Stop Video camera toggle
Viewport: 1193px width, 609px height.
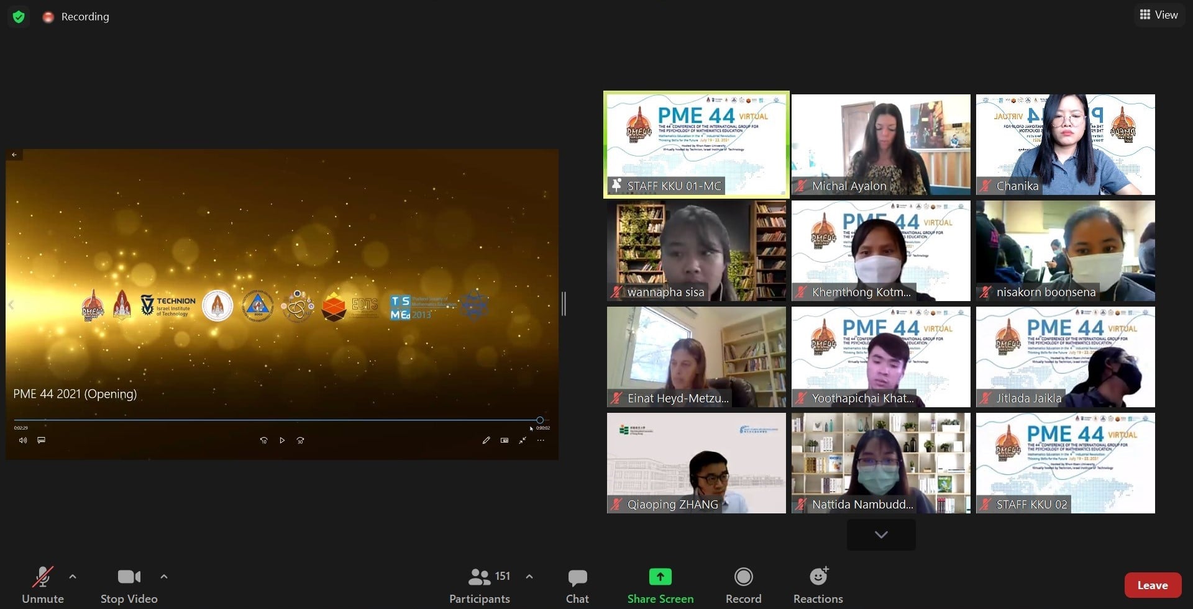[x=129, y=584]
